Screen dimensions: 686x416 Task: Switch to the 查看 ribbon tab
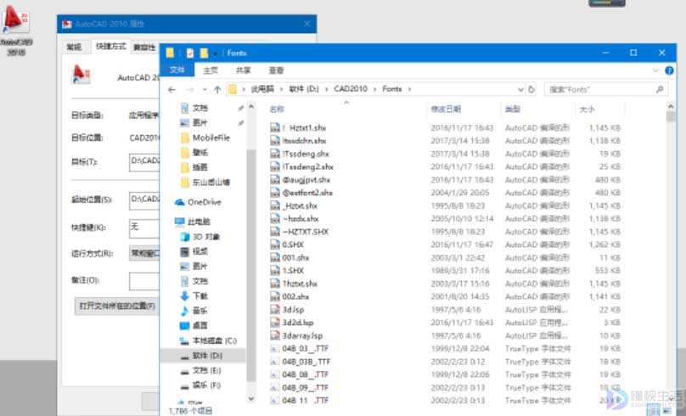pyautogui.click(x=276, y=70)
